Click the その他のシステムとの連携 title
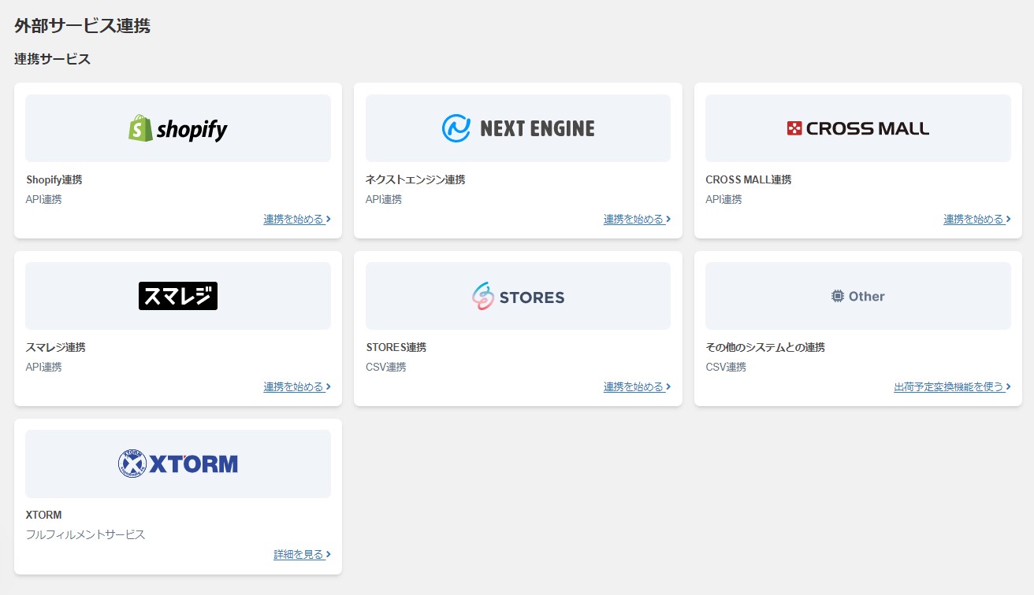This screenshot has width=1034, height=595. [x=765, y=347]
